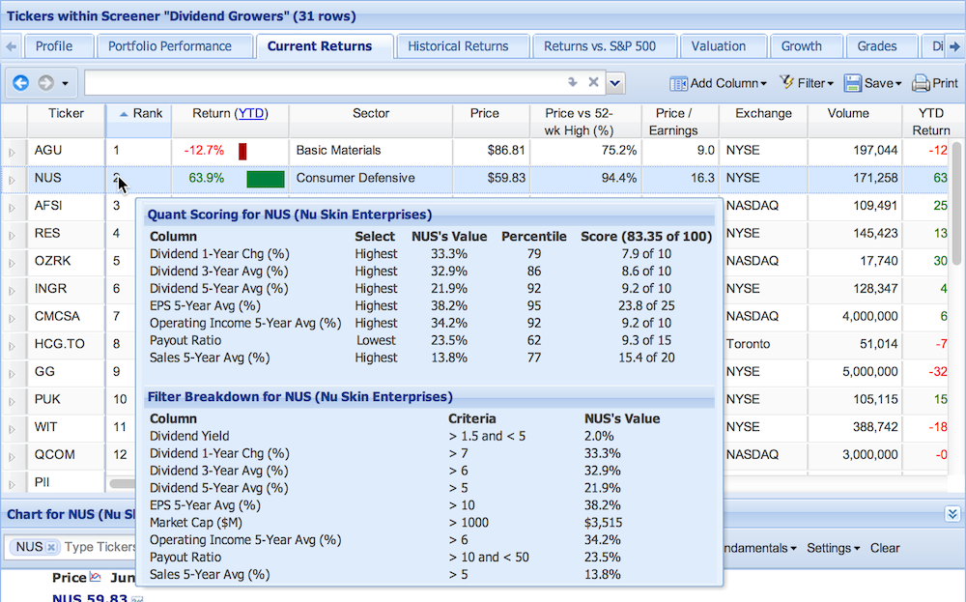This screenshot has height=602, width=966.
Task: Expand the CMCSA row
Action: 12,318
